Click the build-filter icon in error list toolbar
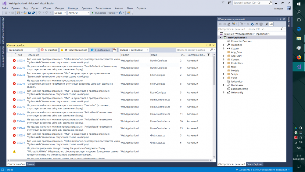This screenshot has height=172, width=305. point(115,50)
